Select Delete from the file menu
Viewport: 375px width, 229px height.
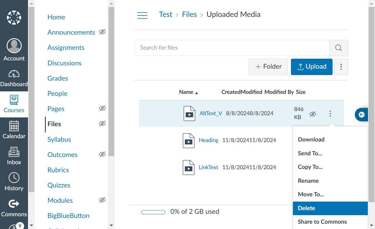pyautogui.click(x=330, y=208)
